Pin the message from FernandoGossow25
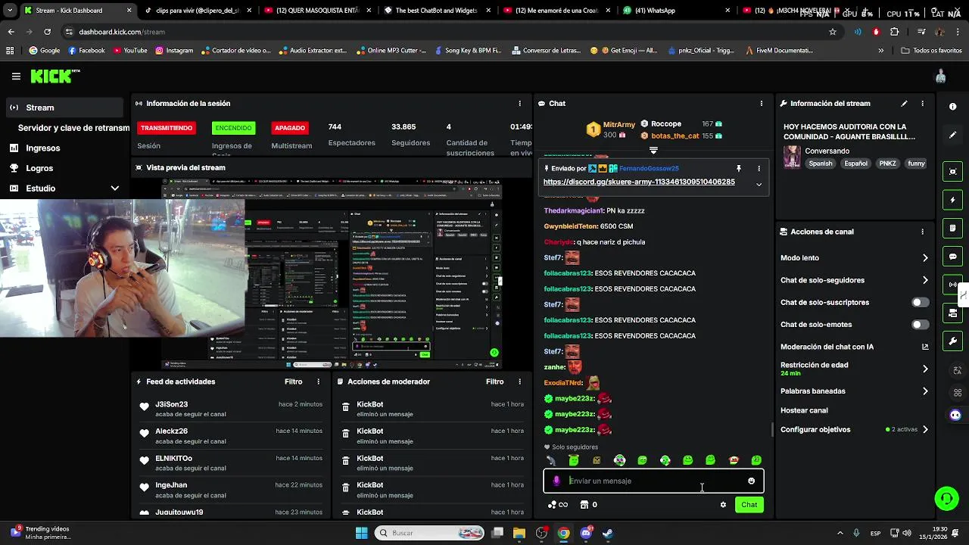 tap(738, 169)
